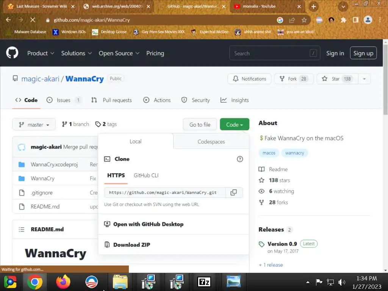Open the Version 0.9 release
The width and height of the screenshot is (388, 291).
pyautogui.click(x=282, y=244)
